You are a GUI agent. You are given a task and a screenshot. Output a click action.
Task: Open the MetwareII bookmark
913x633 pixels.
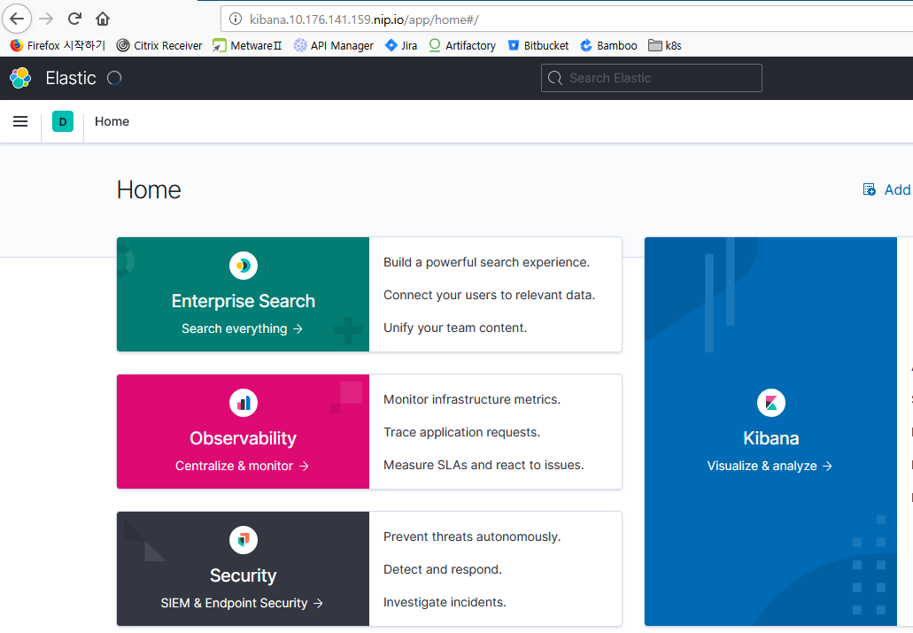coord(247,45)
